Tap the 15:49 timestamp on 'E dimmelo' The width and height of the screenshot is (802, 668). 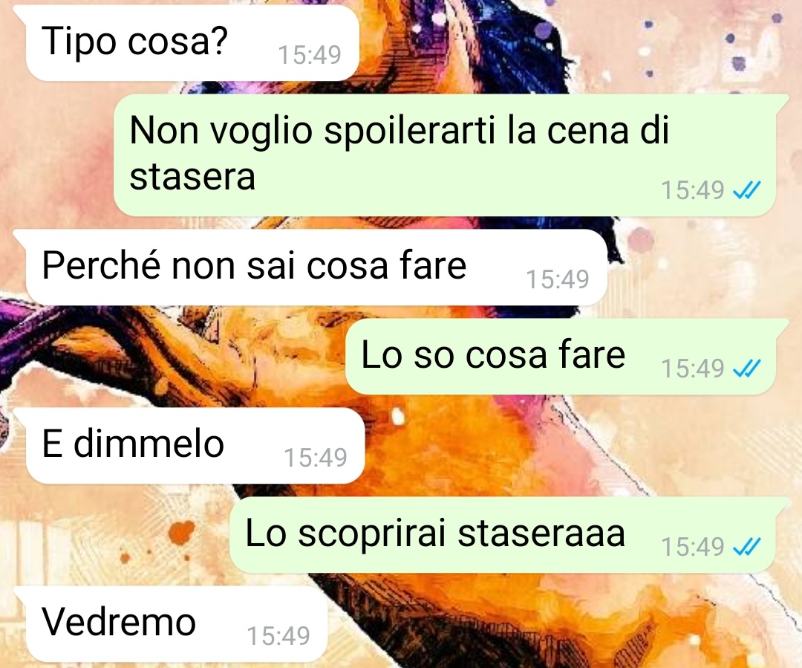[x=316, y=458]
